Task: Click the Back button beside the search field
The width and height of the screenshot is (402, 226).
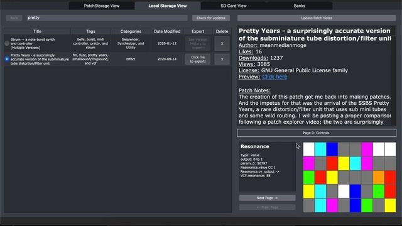Action: pyautogui.click(x=14, y=18)
